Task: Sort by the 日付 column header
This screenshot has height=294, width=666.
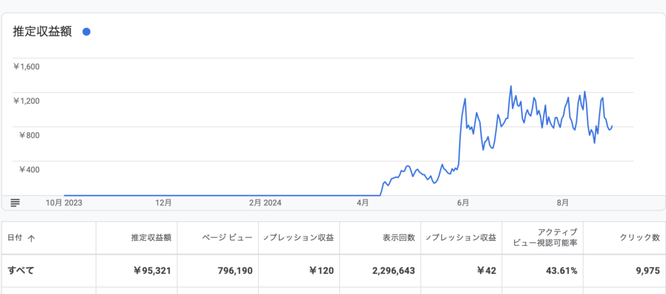Action: 15,238
